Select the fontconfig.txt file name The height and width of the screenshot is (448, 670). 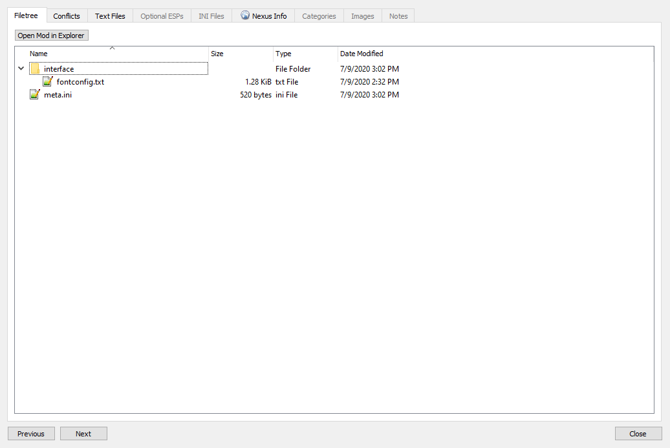[x=80, y=82]
